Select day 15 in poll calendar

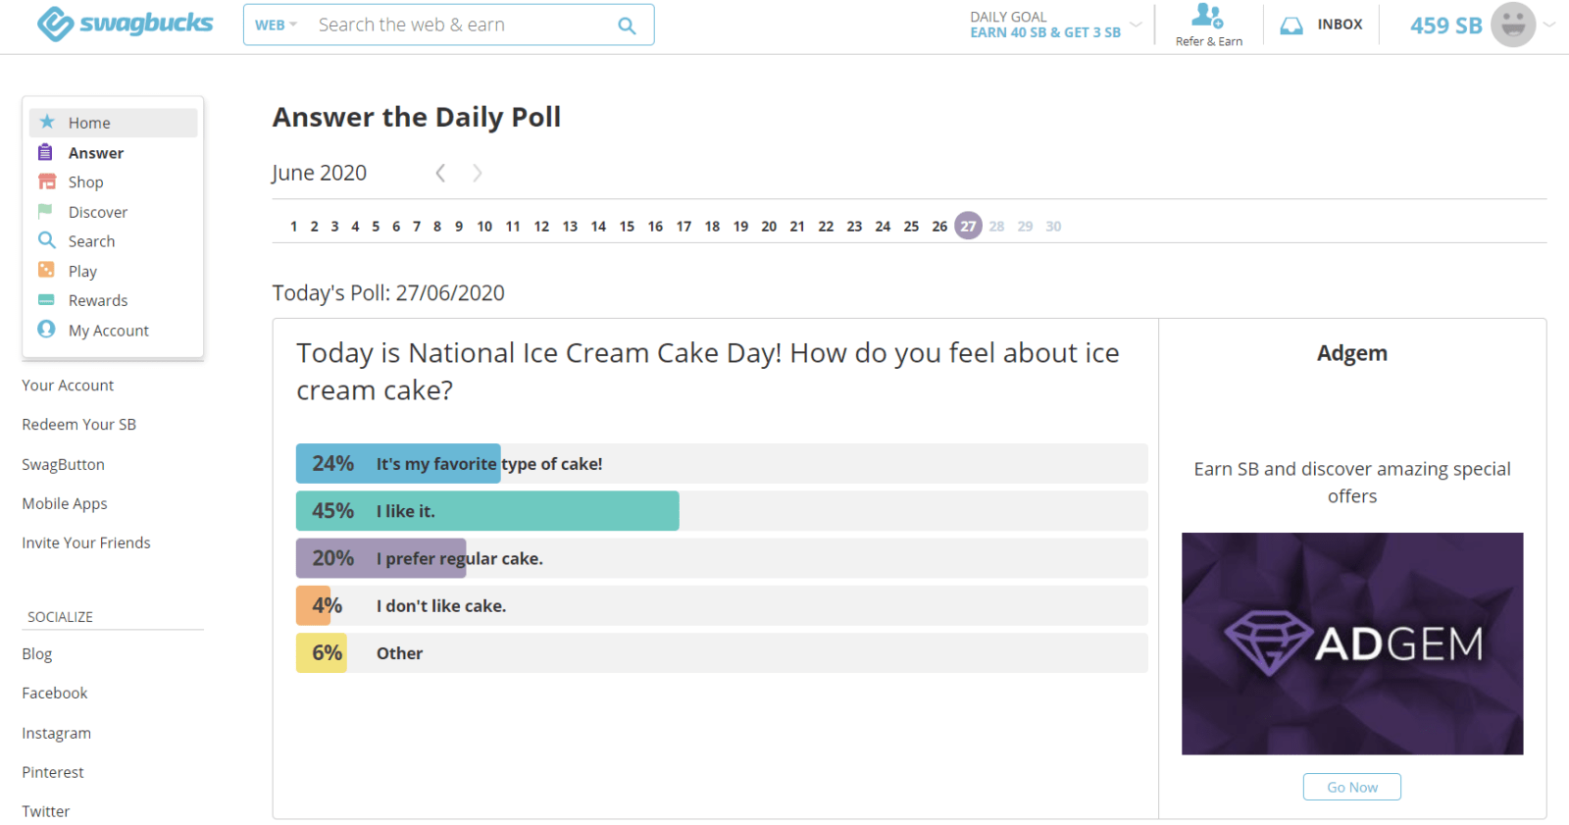click(x=627, y=227)
